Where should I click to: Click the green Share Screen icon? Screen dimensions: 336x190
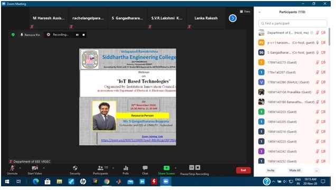[x=166, y=168]
